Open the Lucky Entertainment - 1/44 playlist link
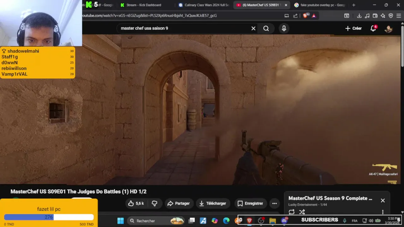 click(x=307, y=205)
